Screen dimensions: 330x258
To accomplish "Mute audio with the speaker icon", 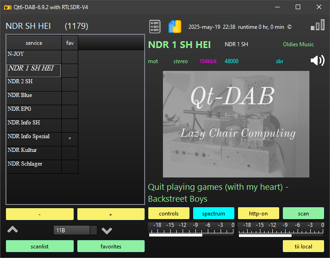I will click(317, 60).
